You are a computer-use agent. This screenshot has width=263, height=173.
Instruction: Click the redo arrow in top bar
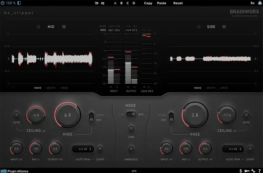[x=103, y=3]
